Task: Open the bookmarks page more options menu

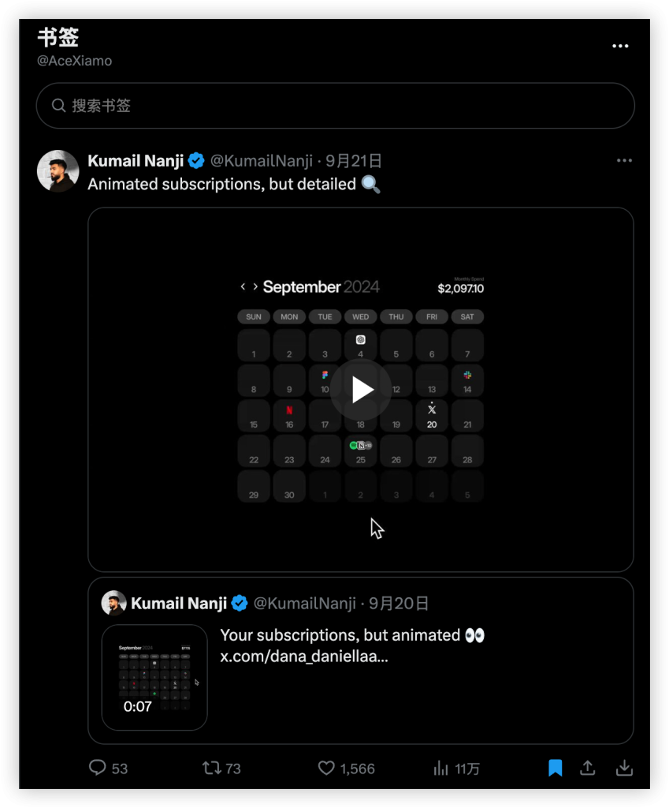Action: tap(620, 46)
